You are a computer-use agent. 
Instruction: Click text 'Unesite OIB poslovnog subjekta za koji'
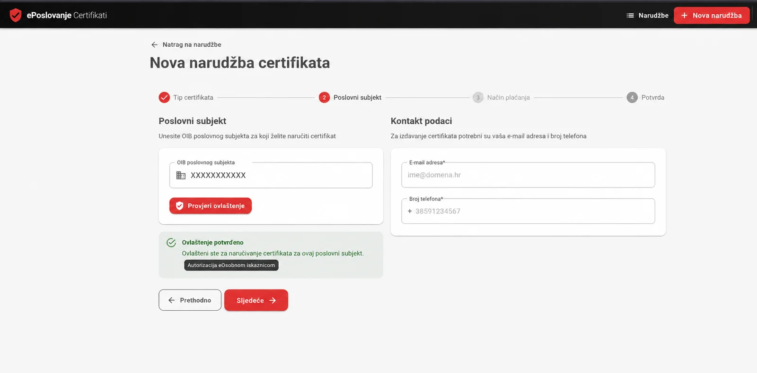click(214, 136)
